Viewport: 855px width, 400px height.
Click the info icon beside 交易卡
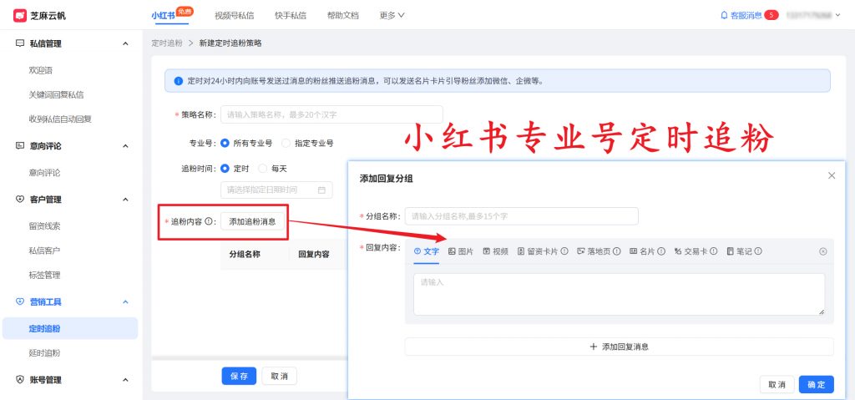click(x=713, y=251)
